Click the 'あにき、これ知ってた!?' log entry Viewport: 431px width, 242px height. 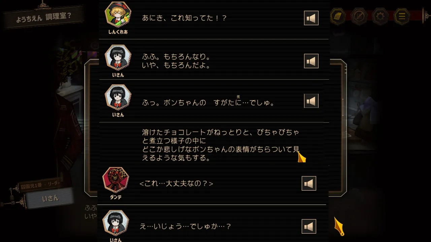pos(185,18)
